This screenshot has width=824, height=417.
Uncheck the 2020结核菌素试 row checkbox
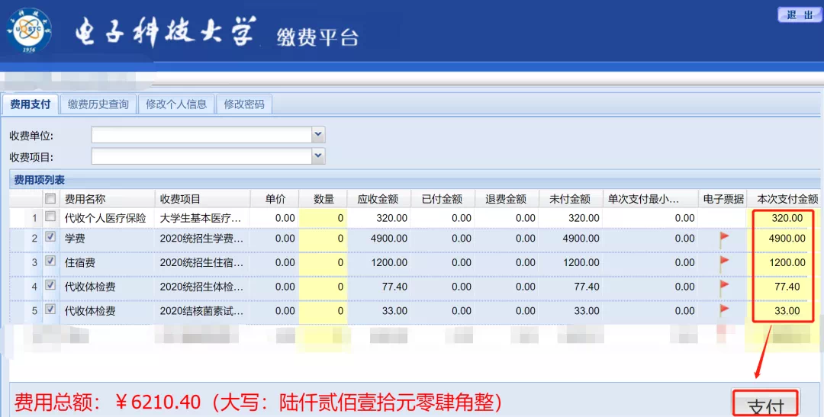(x=50, y=309)
